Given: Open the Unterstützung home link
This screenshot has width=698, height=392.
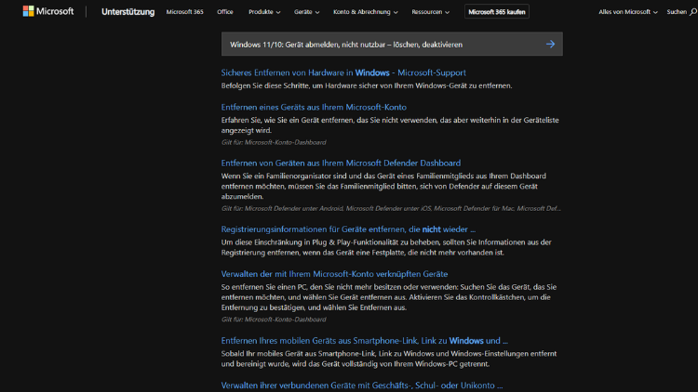Looking at the screenshot, I should (x=128, y=12).
